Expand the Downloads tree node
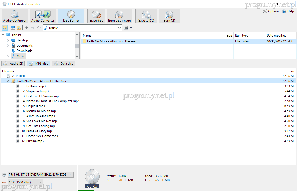The width and height of the screenshot is (297, 191). 8,51
